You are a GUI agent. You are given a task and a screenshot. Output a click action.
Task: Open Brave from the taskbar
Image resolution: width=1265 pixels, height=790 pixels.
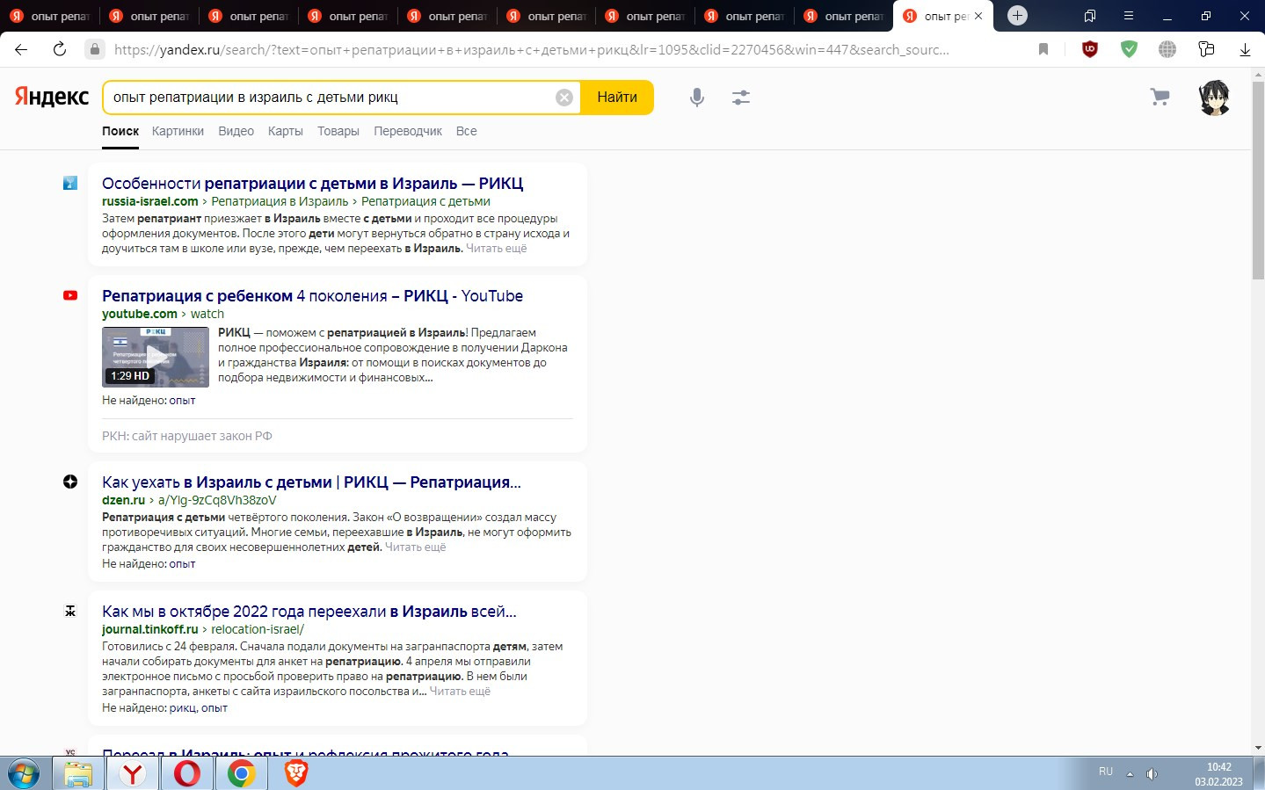[296, 774]
